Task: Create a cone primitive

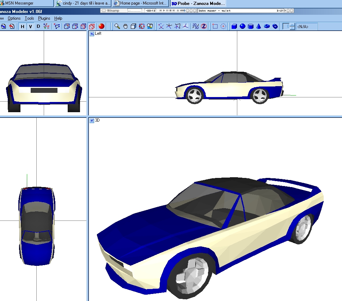Action: pos(258,26)
